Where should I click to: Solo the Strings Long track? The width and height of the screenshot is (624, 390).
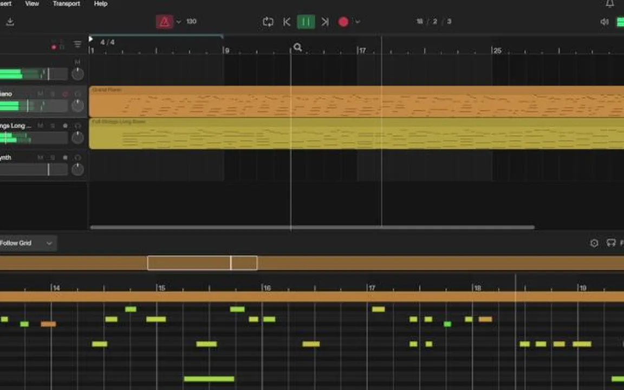53,126
